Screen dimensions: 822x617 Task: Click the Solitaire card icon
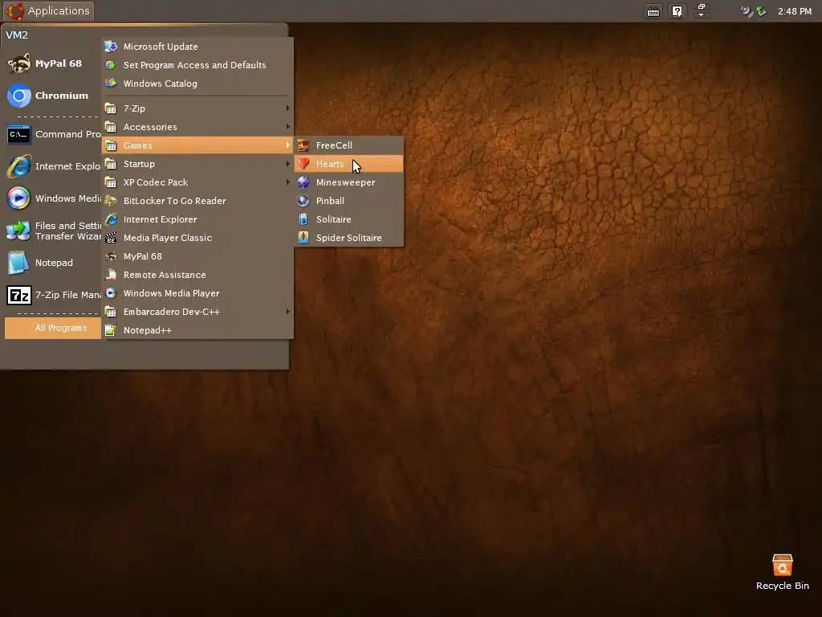[x=303, y=219]
